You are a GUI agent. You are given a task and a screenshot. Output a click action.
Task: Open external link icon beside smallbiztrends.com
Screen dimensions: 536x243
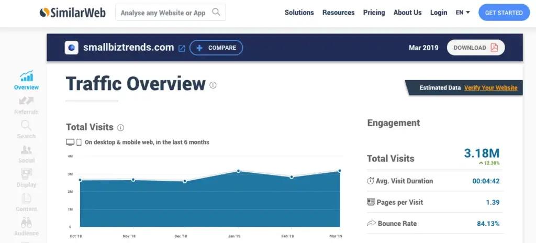pyautogui.click(x=182, y=48)
